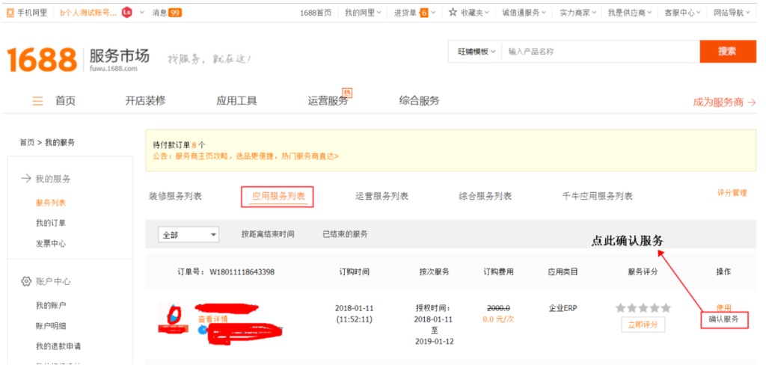Click the 0.0 元/次 price text

[498, 319]
